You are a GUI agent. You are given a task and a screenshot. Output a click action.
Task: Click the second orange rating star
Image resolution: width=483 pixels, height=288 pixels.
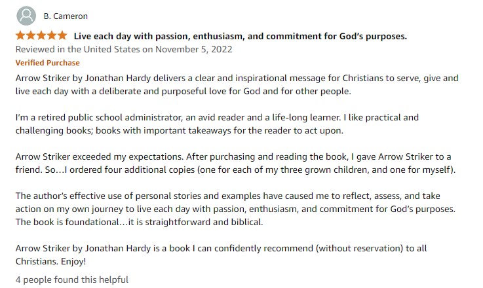[31, 35]
